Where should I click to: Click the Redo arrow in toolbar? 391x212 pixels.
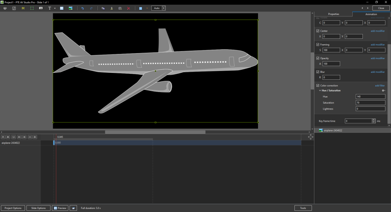tap(91, 8)
